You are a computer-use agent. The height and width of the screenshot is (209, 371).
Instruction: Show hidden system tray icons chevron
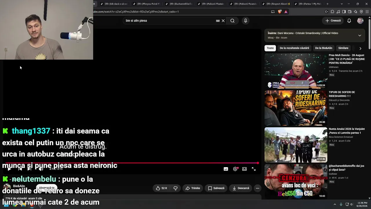(335, 204)
